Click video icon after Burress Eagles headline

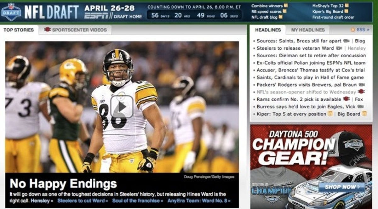[360, 106]
